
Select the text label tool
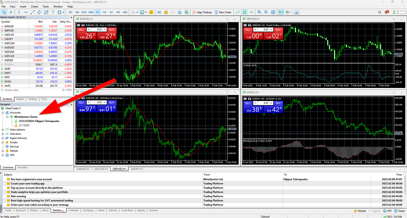point(53,12)
